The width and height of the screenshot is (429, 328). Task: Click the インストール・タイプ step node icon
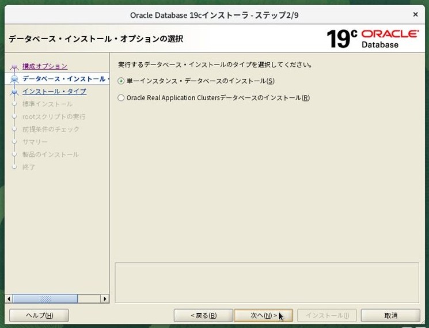[14, 92]
